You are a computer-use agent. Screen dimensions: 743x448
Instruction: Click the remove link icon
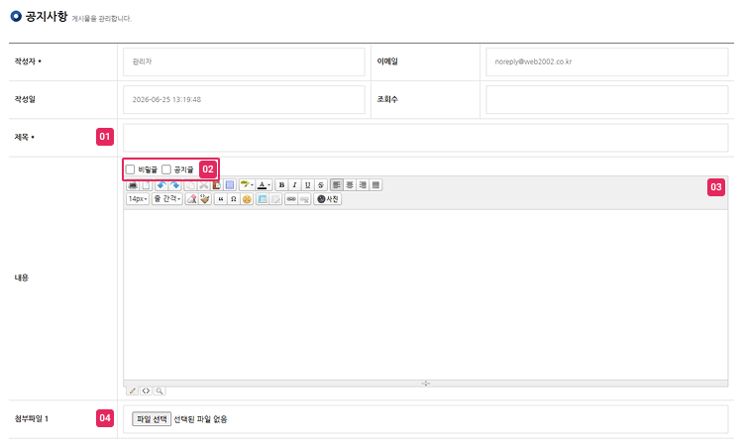(x=304, y=199)
